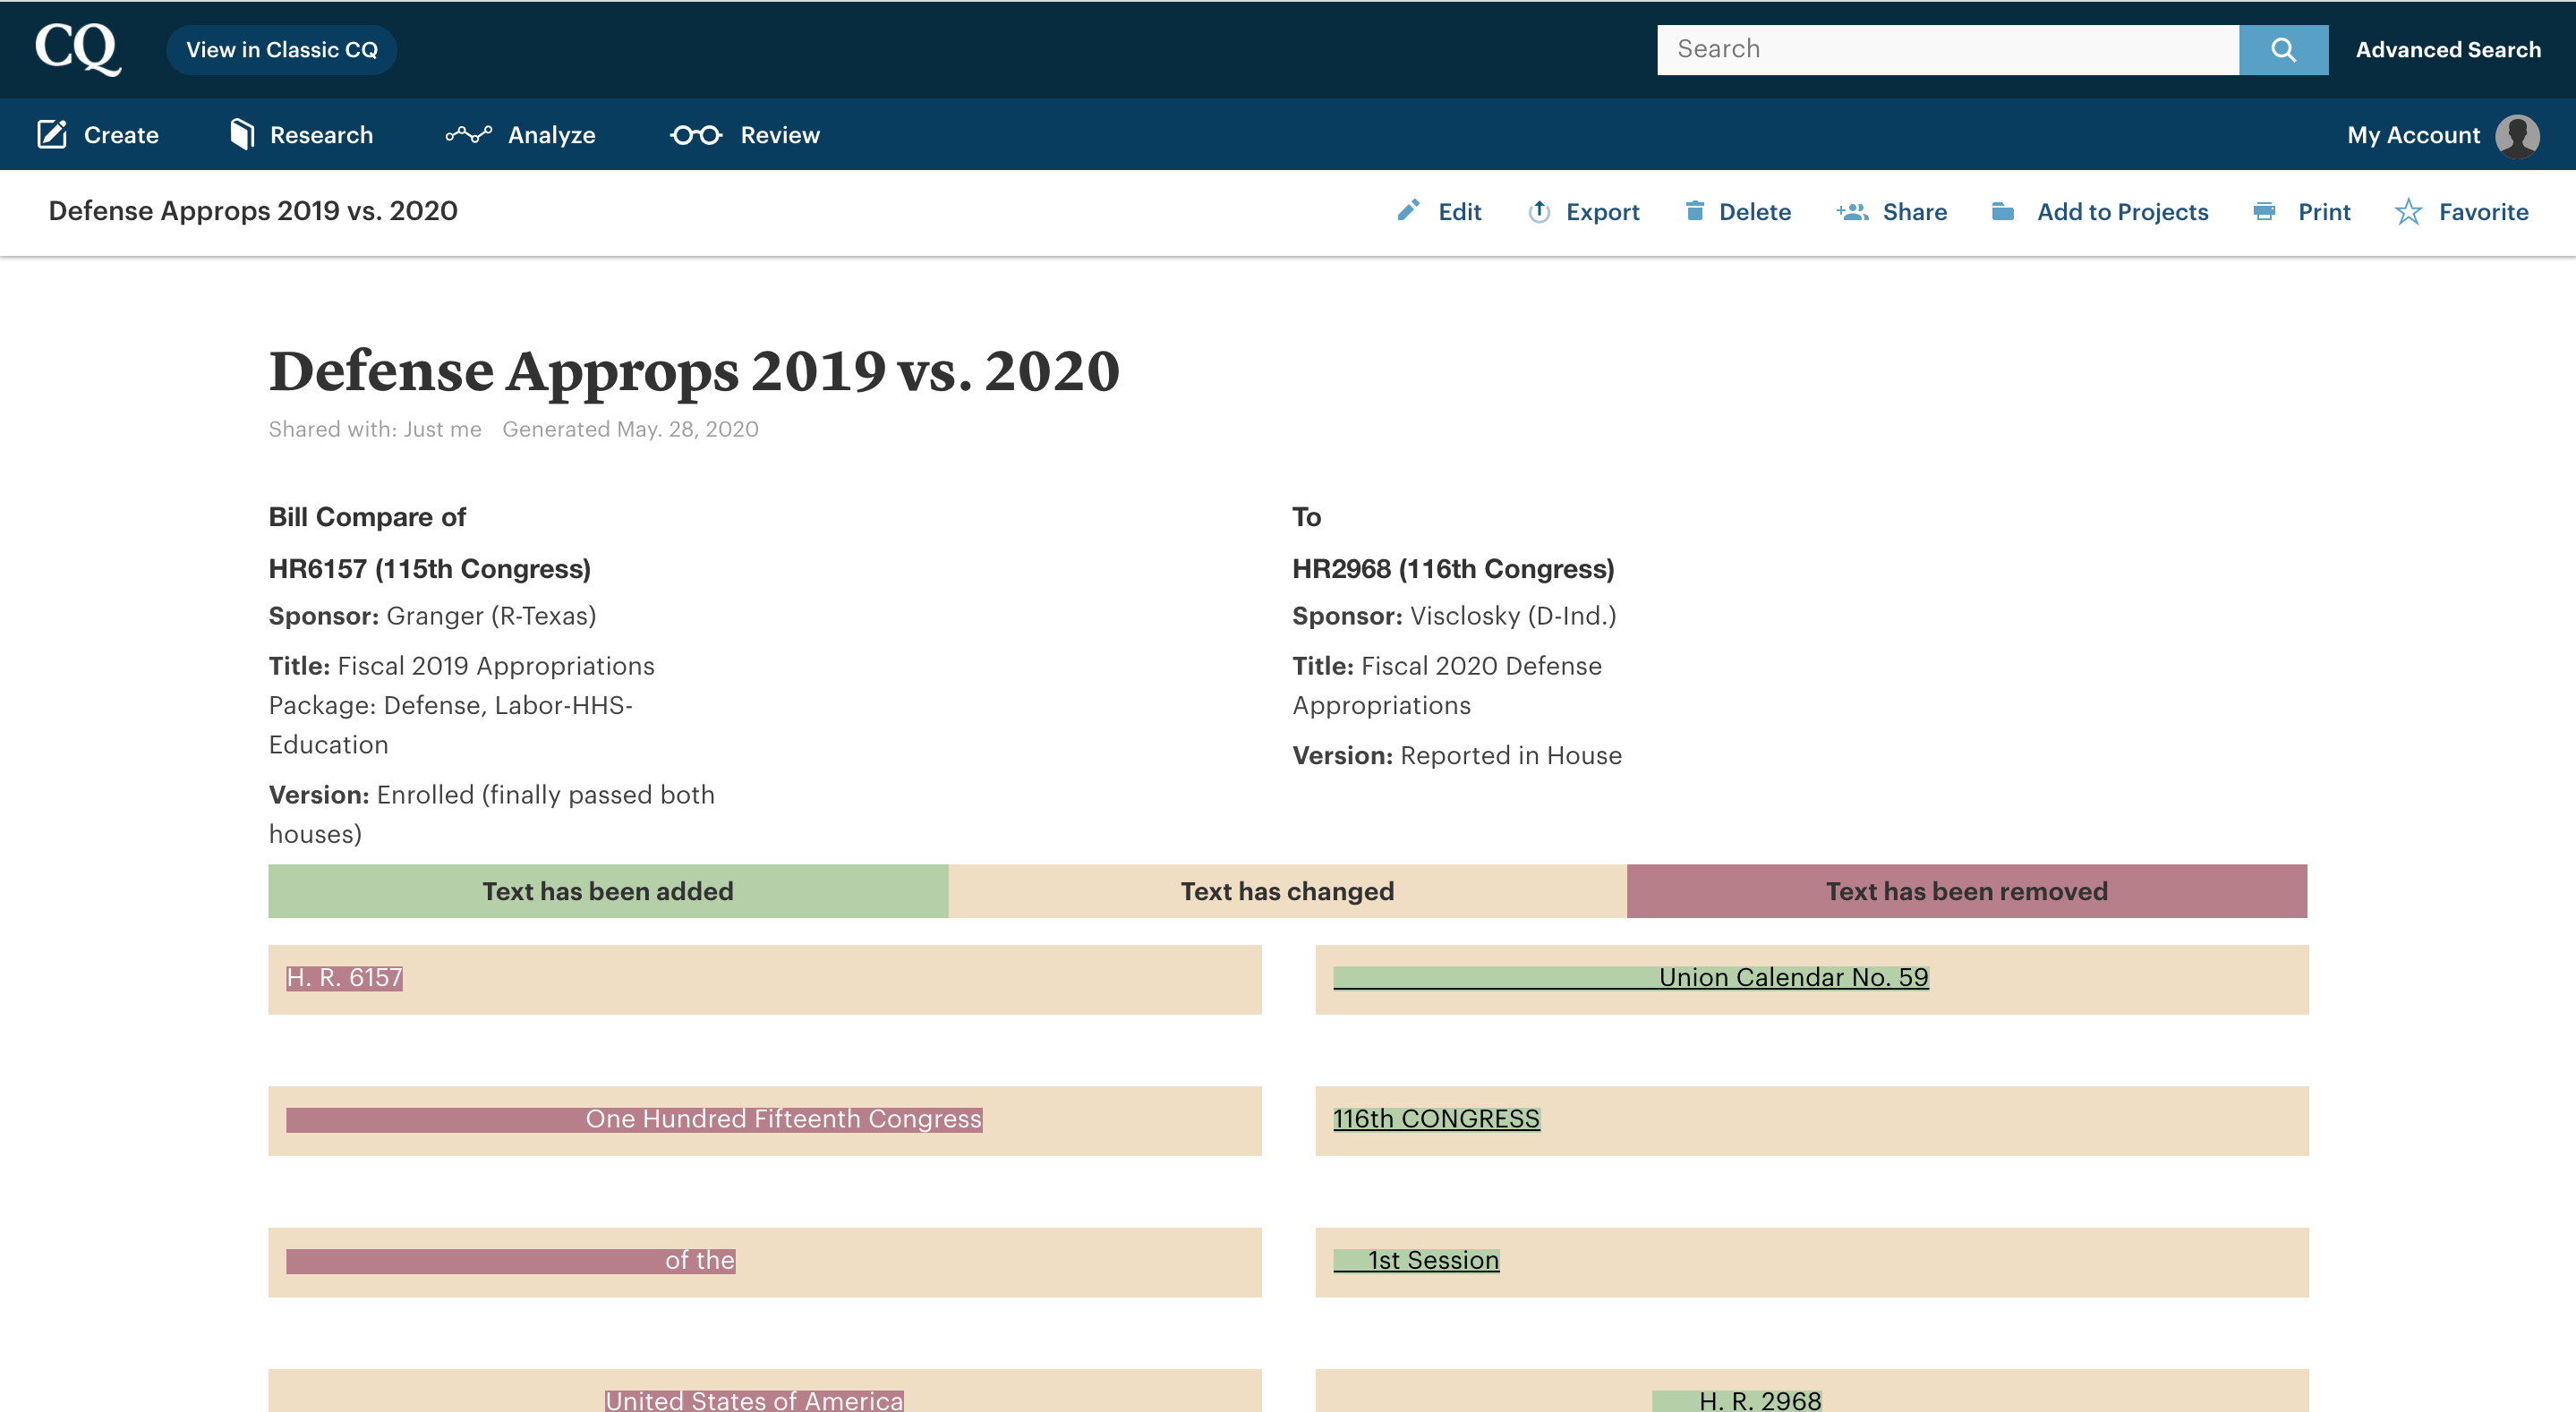Image resolution: width=2576 pixels, height=1412 pixels.
Task: Click the CQ logo
Action: (78, 49)
